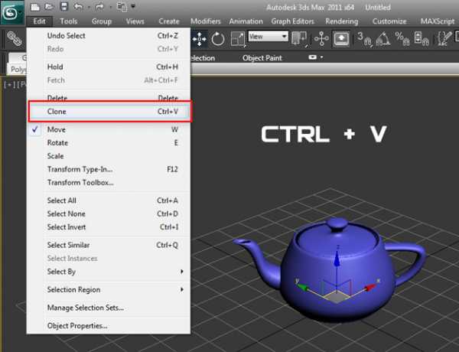
Task: Open the Tools menu
Action: 69,21
